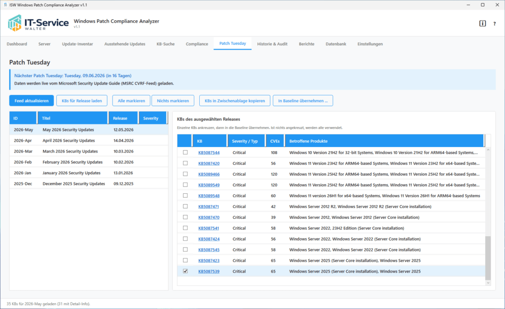The height and width of the screenshot is (309, 505).
Task: Click release date 14.04.2026 cell
Action: 123,140
